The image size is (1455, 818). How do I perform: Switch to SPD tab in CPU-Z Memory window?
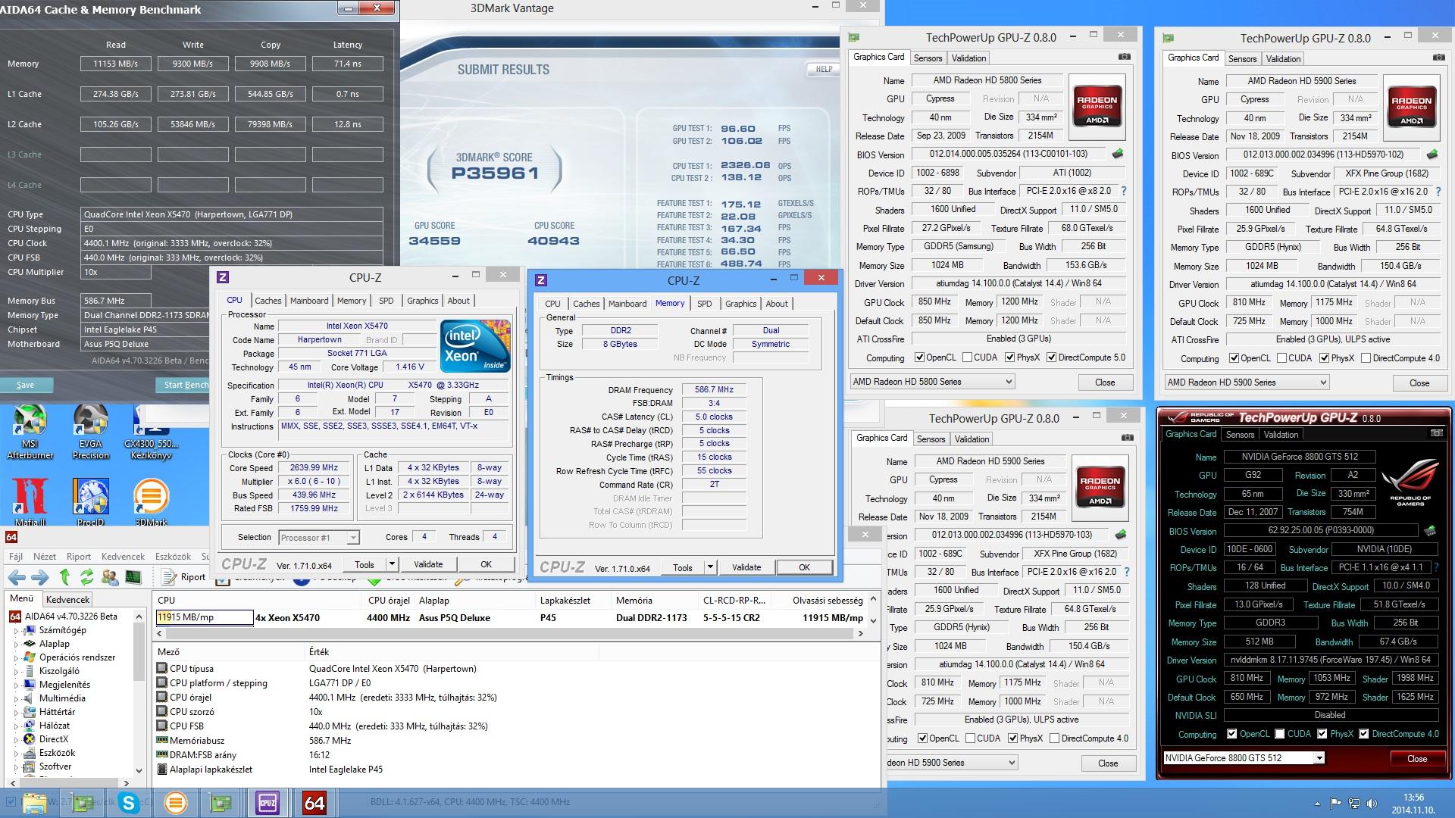click(705, 304)
